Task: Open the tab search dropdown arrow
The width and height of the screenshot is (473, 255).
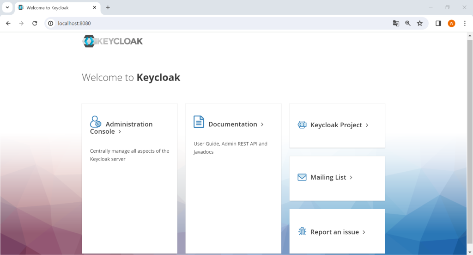Action: click(x=7, y=7)
